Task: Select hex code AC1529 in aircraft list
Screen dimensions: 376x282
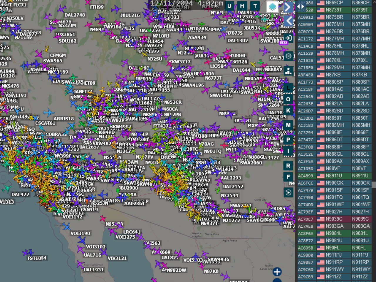Action: (305, 53)
